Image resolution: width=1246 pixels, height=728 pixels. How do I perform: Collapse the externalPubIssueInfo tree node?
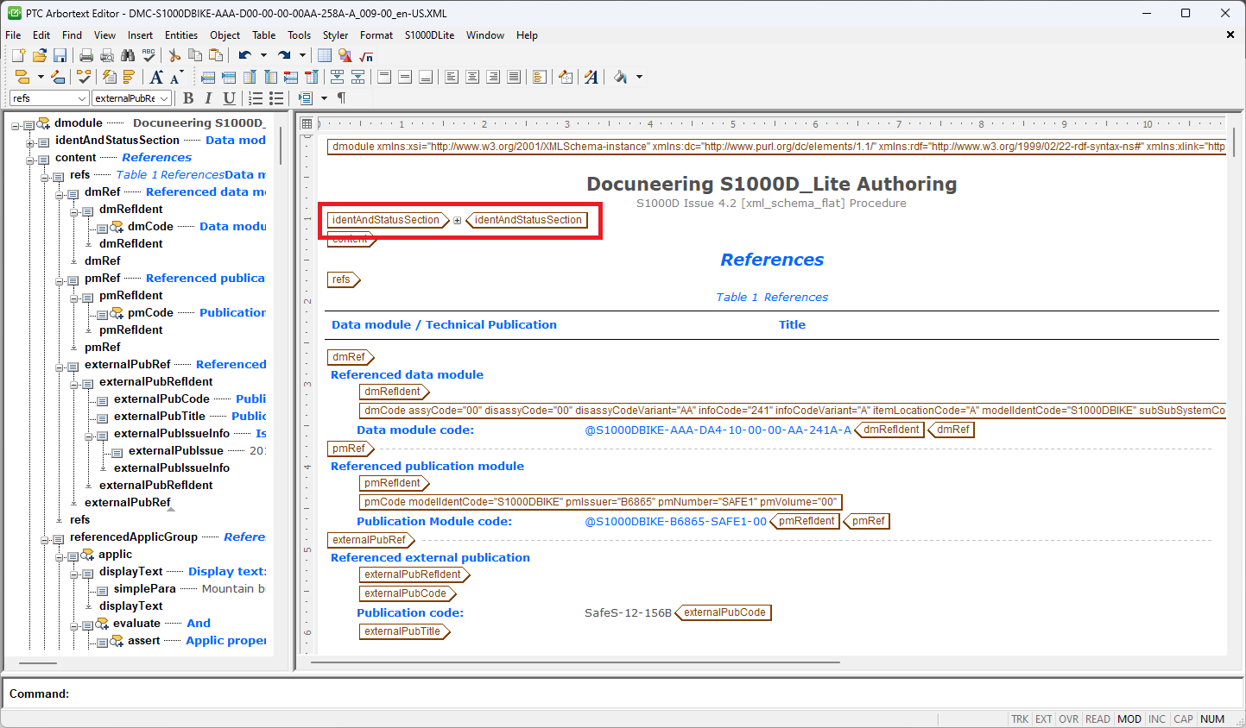coord(89,436)
